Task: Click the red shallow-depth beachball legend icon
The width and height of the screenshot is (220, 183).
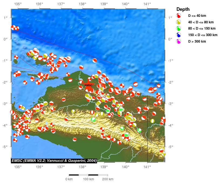Action: 178,15
